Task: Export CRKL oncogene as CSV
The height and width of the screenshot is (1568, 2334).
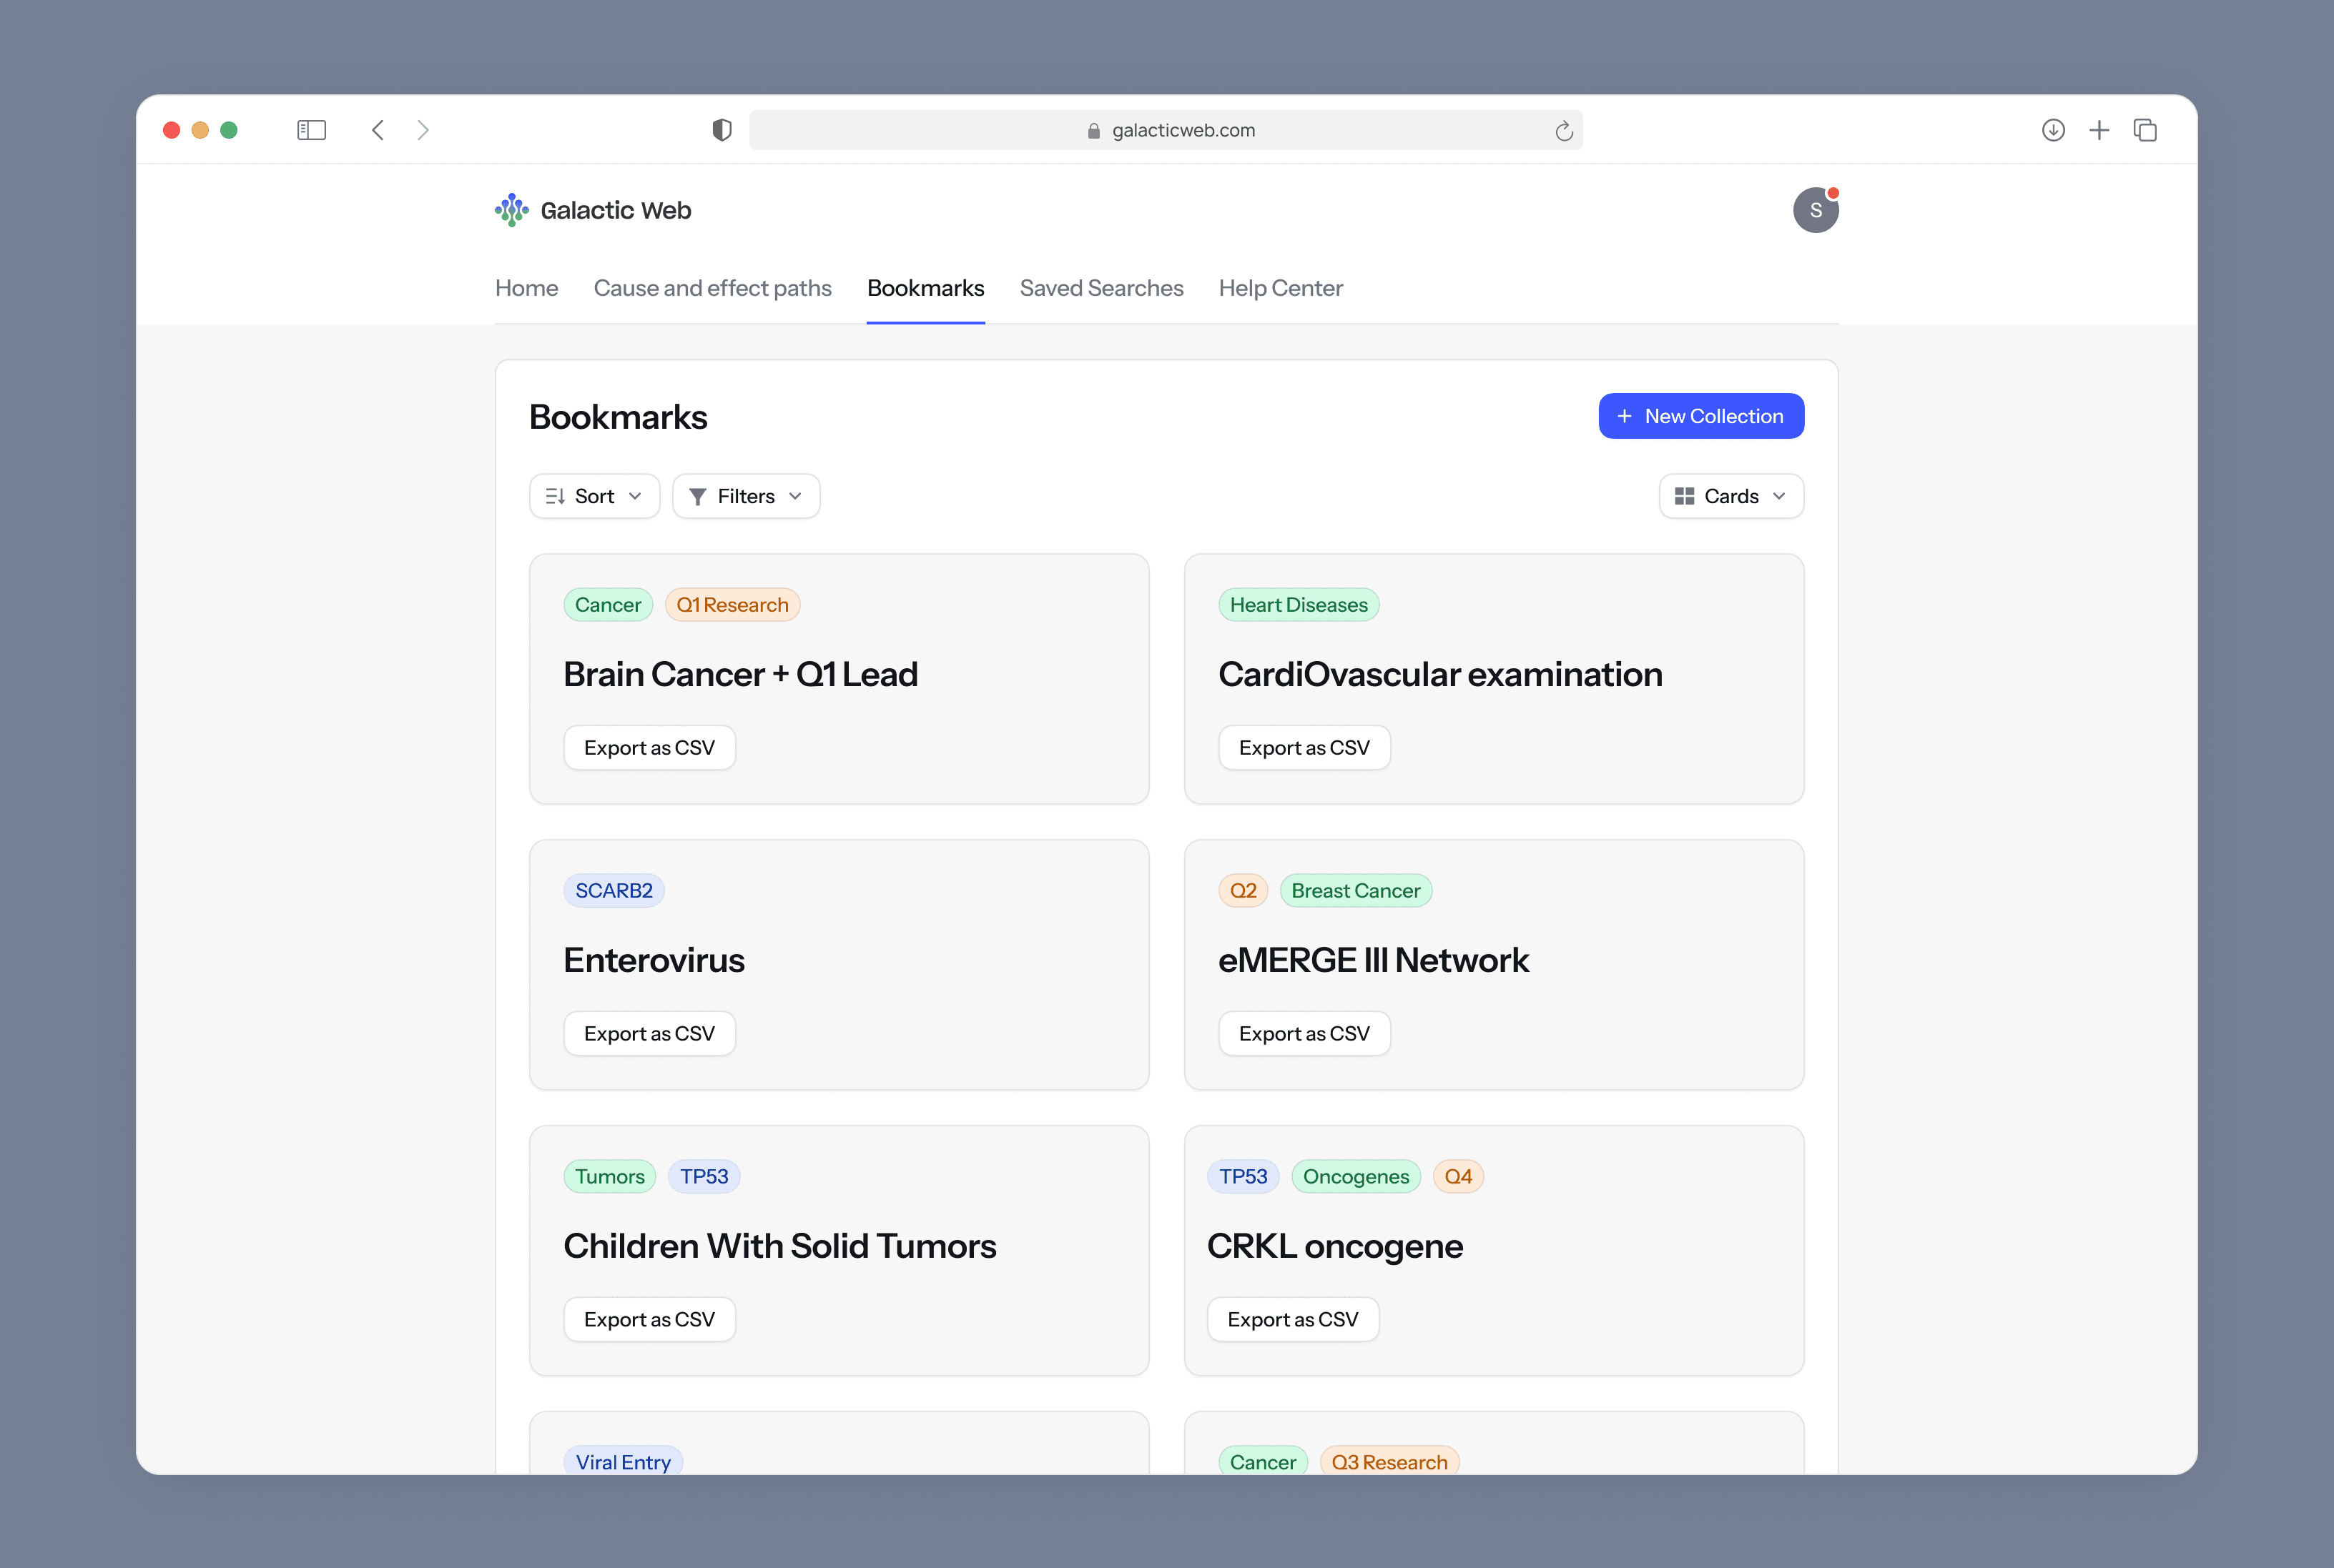Action: point(1293,1320)
